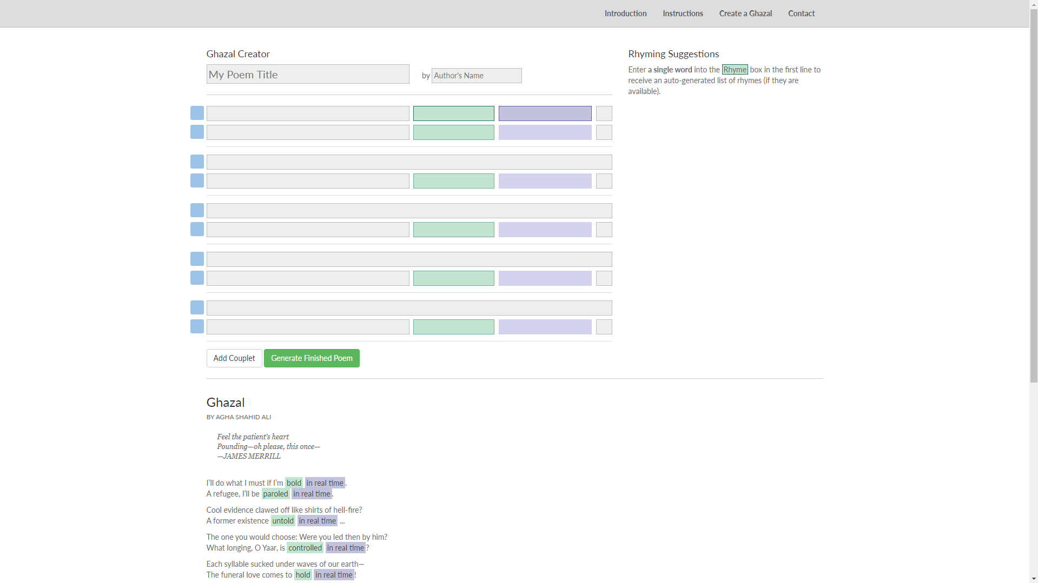Click Generate Finished Poem button

tap(312, 358)
